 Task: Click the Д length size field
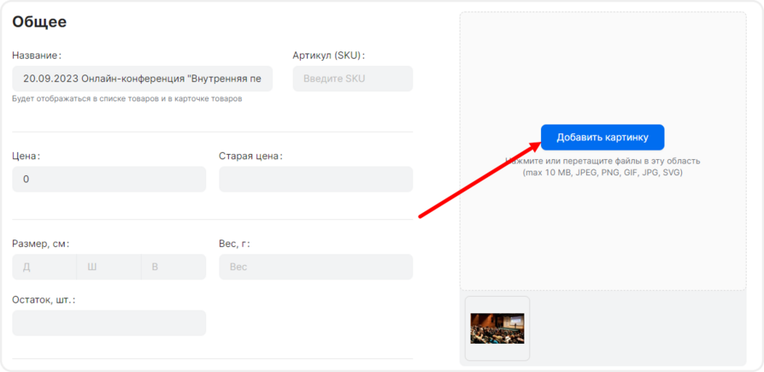tap(44, 267)
